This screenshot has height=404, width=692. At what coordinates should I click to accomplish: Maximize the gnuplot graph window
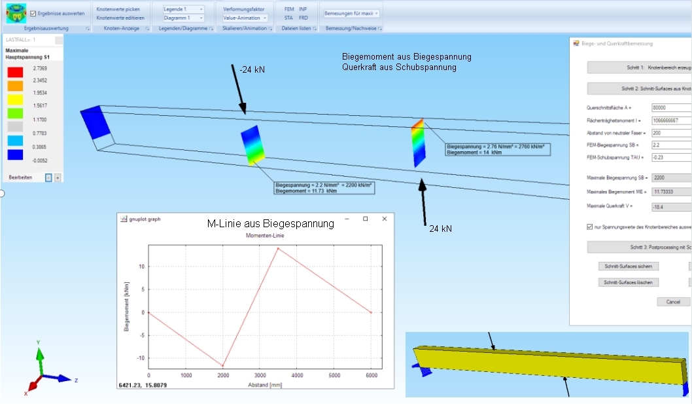point(365,219)
